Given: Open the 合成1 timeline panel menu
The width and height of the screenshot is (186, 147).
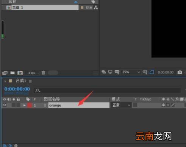Looking at the screenshot, I should [30, 81].
